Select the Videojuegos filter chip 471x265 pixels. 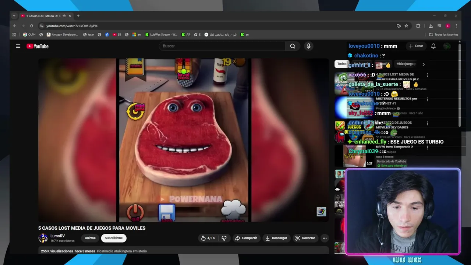[x=406, y=64]
